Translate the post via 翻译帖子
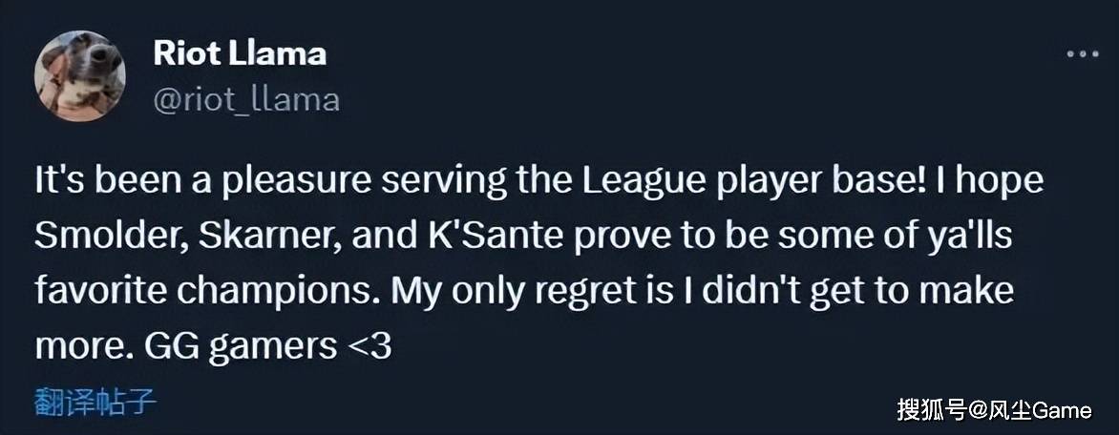Screen dimensions: 1119x435 [x=95, y=401]
